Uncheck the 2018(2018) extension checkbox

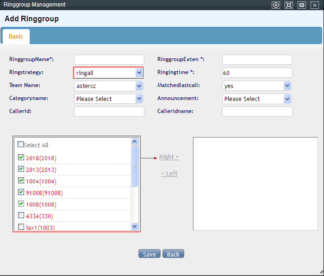[21, 157]
